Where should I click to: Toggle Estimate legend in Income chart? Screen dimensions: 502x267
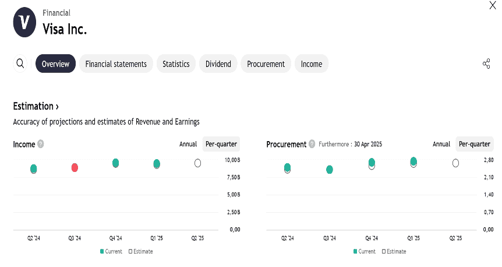pyautogui.click(x=140, y=251)
